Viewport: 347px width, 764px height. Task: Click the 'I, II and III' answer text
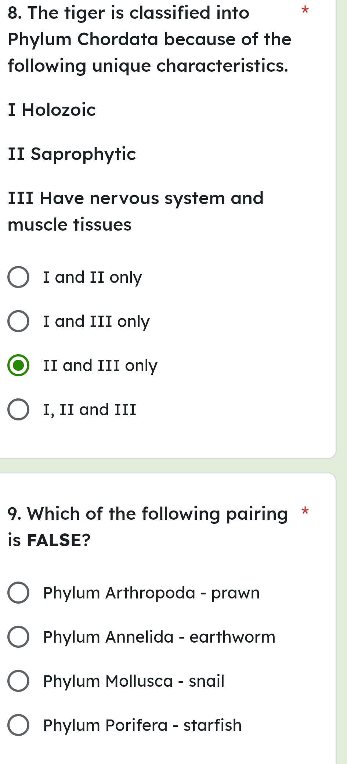(x=90, y=410)
